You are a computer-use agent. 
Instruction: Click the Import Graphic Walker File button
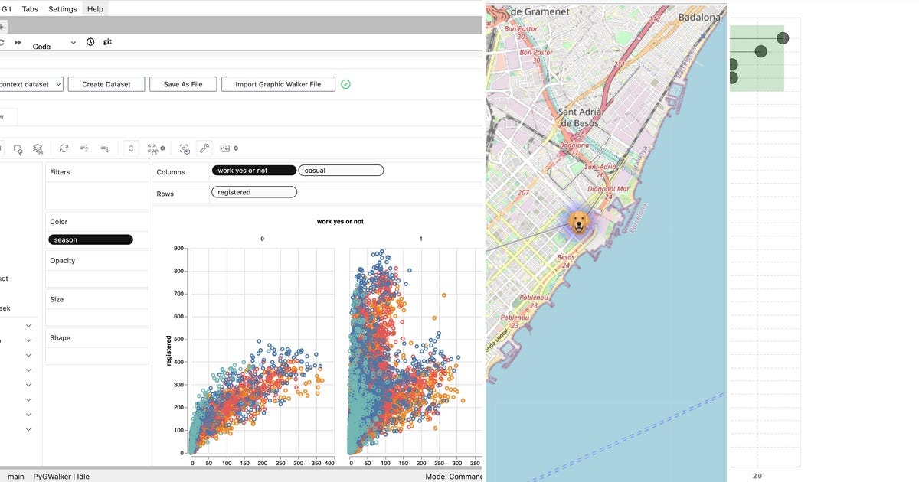(279, 83)
